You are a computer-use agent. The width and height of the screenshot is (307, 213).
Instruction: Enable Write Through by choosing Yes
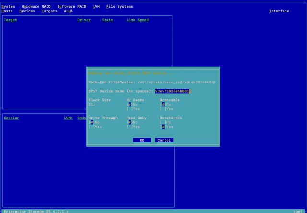92,127
